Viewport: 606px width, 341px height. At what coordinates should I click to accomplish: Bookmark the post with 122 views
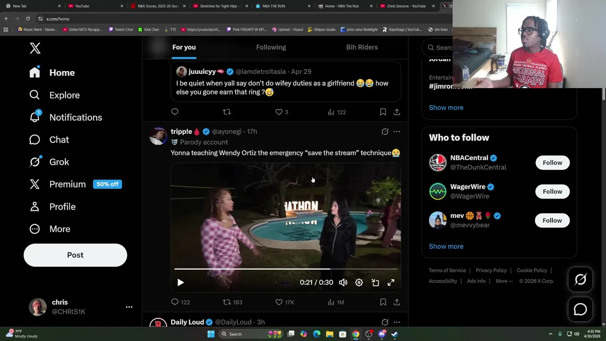pyautogui.click(x=383, y=112)
